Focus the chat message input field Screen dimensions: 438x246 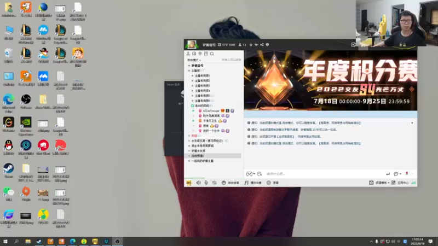click(324, 174)
